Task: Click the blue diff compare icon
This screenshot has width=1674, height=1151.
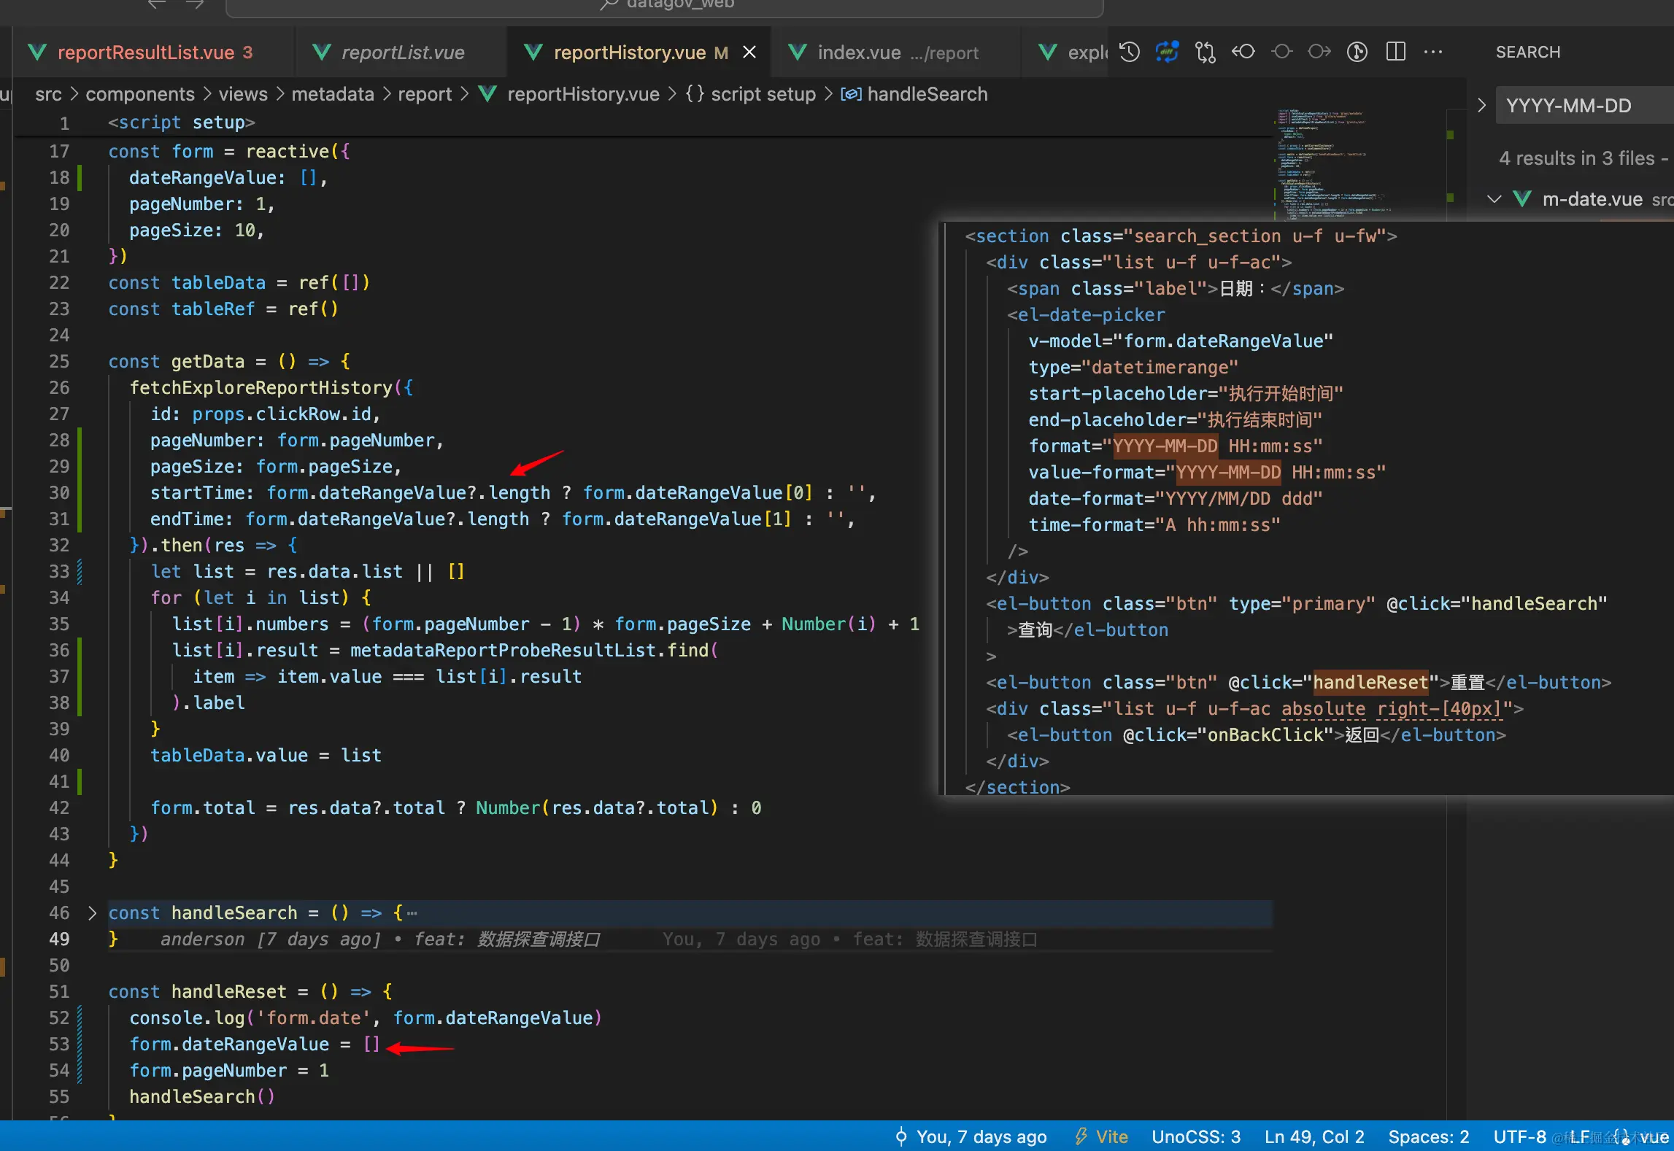Action: coord(1168,52)
